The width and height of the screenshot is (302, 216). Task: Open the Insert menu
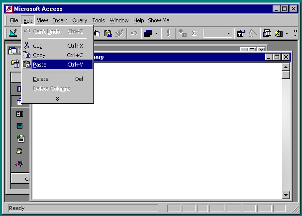pos(60,20)
